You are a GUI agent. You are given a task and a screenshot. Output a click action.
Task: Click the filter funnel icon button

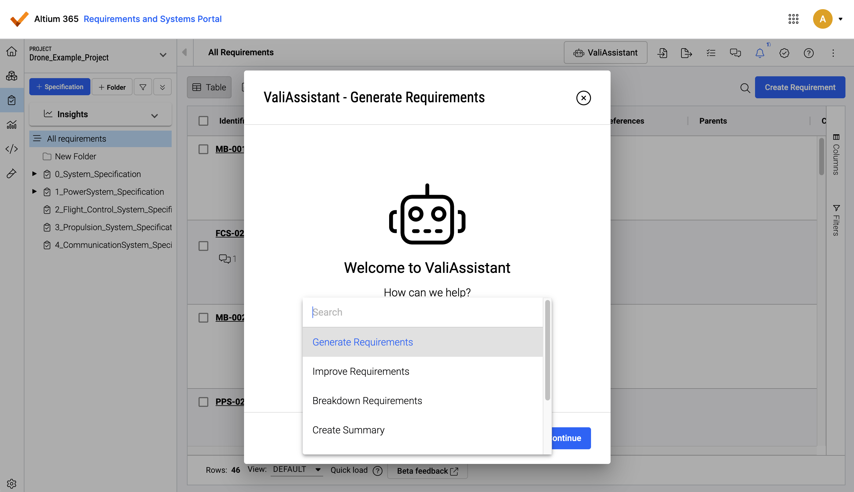(143, 87)
